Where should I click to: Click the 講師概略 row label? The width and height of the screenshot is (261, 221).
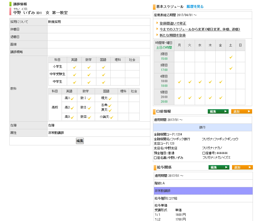point(16,52)
